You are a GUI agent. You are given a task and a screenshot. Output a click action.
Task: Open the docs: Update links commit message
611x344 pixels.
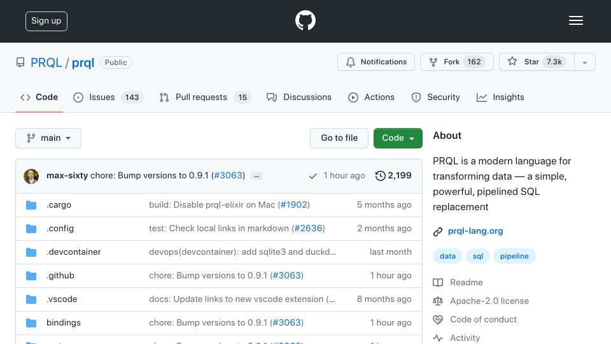(x=242, y=299)
